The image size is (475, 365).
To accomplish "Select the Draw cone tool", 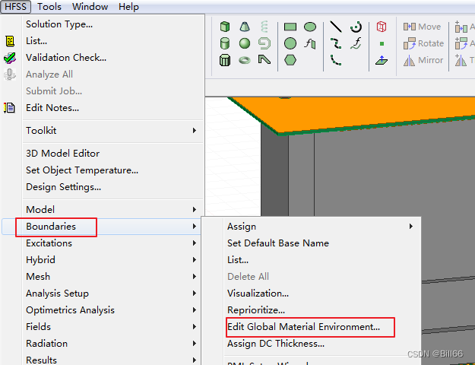I will click(x=245, y=27).
